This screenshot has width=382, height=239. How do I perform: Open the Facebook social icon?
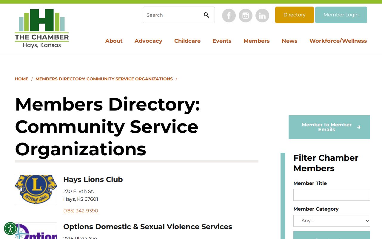[229, 16]
